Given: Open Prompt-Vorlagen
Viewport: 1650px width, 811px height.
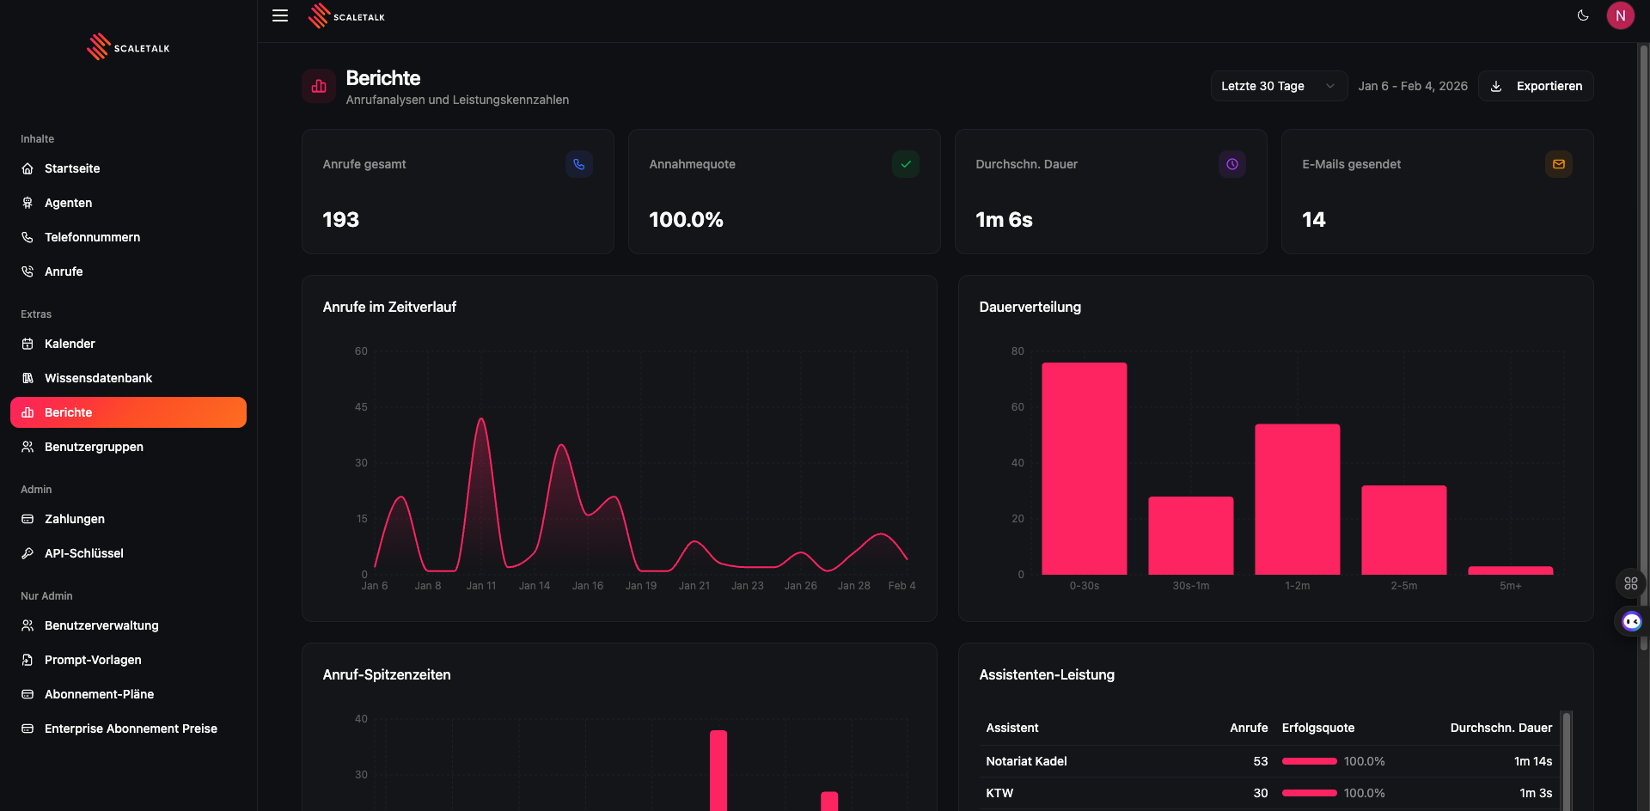Looking at the screenshot, I should pyautogui.click(x=129, y=660).
